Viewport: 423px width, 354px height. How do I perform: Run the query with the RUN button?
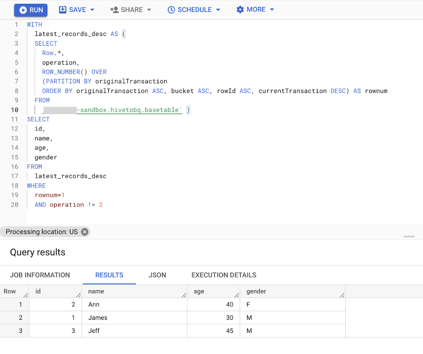click(x=31, y=10)
